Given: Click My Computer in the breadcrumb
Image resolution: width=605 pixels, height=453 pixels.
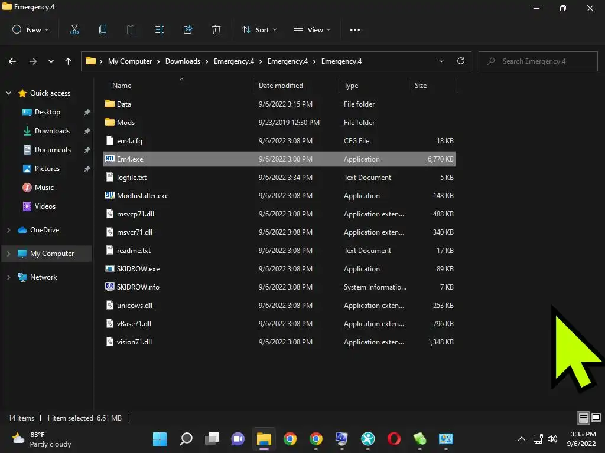Looking at the screenshot, I should (130, 61).
